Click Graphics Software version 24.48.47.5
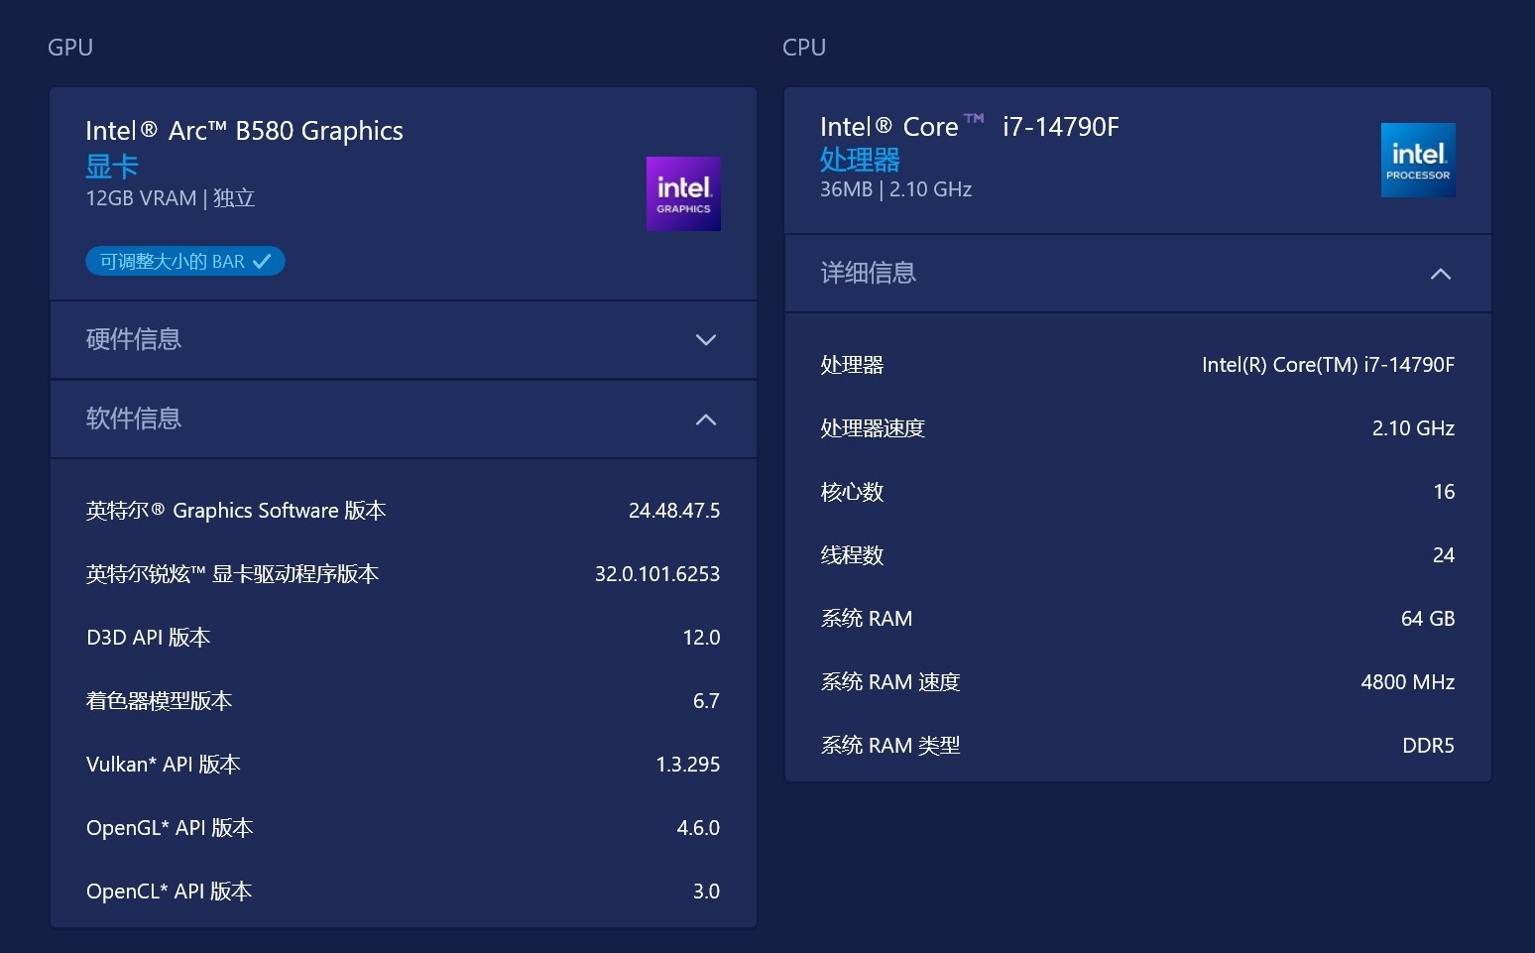Viewport: 1535px width, 953px height. click(673, 511)
